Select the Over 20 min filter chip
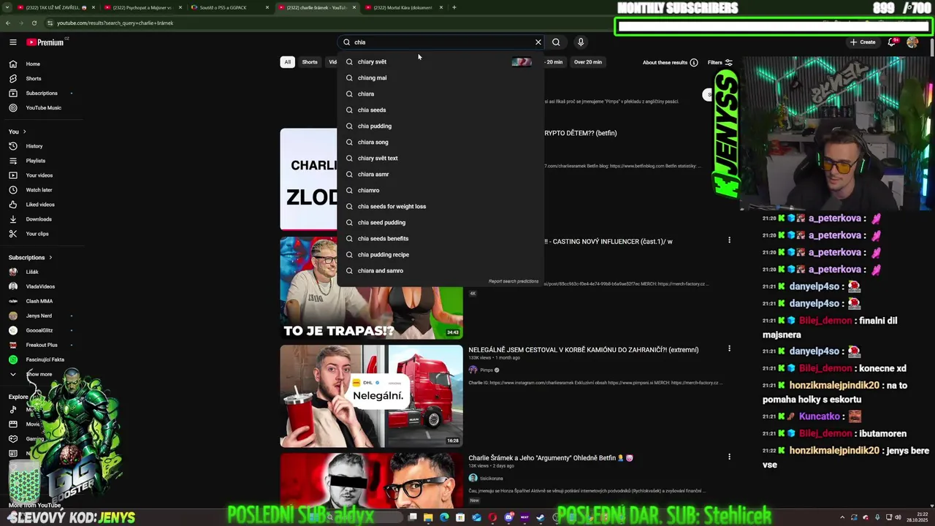The image size is (935, 526). click(588, 62)
